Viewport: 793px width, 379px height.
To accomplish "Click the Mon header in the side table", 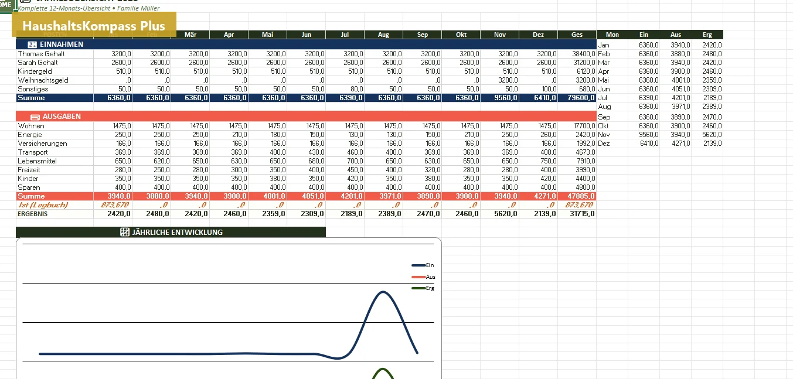I will [612, 35].
